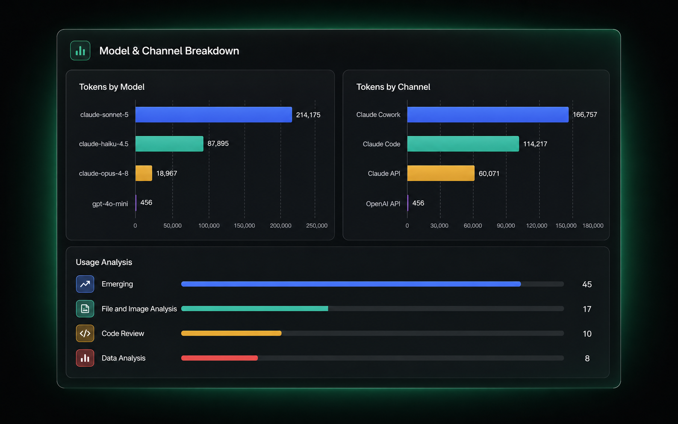
Task: Click the Code Review brackets icon
Action: coord(85,333)
